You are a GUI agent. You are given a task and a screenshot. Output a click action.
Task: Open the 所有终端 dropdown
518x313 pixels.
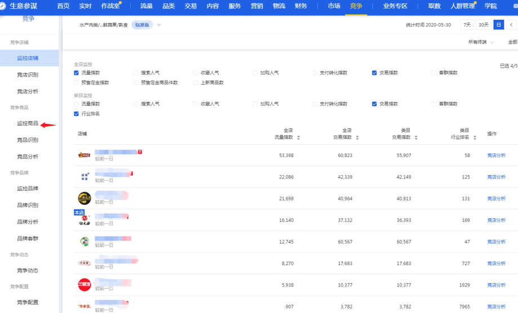(481, 42)
